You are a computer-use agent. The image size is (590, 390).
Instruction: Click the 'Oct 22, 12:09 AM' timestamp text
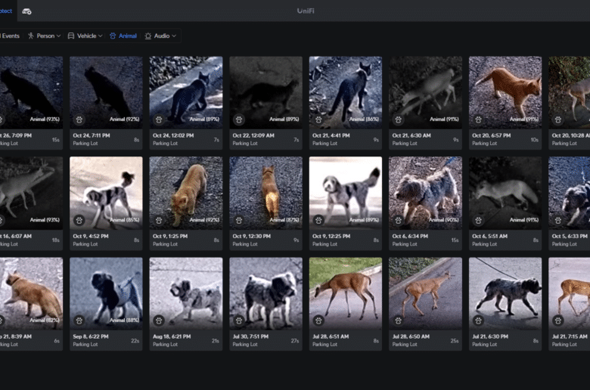click(x=253, y=135)
